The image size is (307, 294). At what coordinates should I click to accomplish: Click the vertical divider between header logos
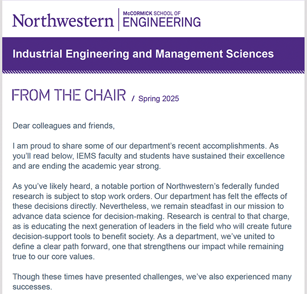119,19
